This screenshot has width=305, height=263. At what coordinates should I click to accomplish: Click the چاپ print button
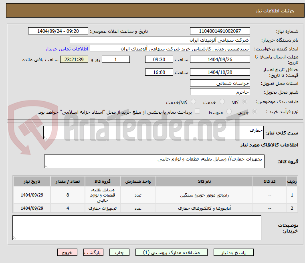pos(119,252)
